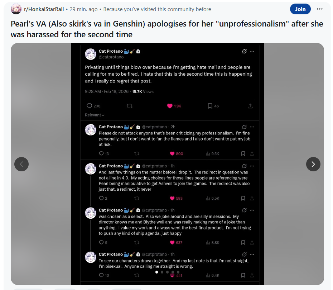Toggle the like heart showing 800
This screenshot has height=290, width=333.
coord(172,153)
